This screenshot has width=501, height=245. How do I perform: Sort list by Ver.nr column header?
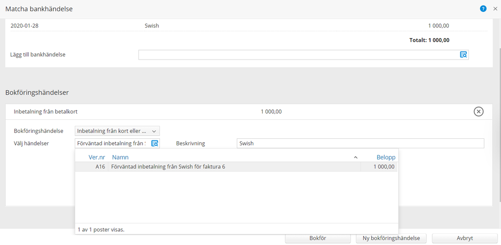[96, 157]
